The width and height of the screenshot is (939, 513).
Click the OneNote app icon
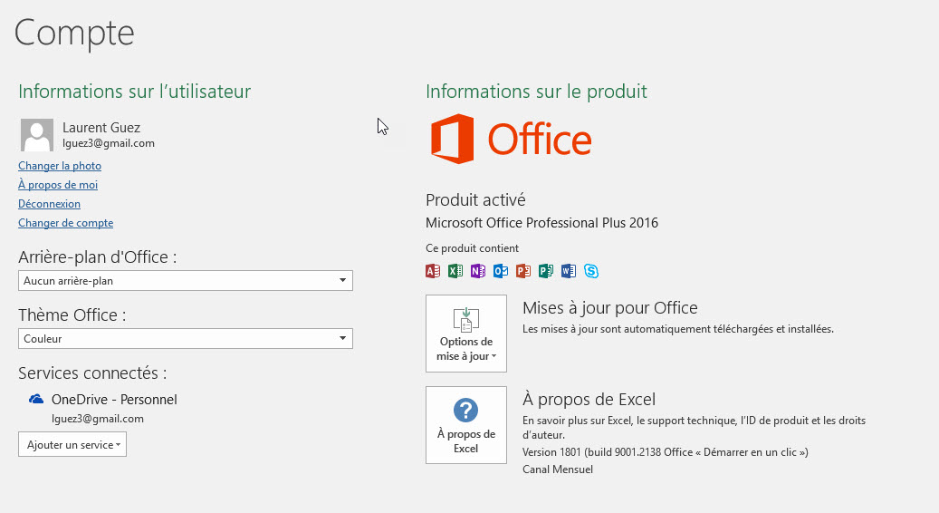(478, 271)
